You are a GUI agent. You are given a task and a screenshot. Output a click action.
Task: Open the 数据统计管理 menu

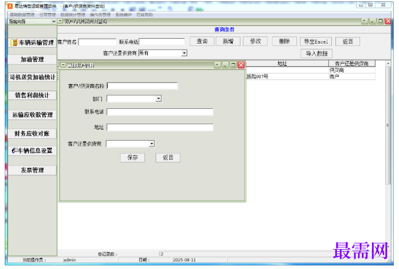pyautogui.click(x=72, y=15)
